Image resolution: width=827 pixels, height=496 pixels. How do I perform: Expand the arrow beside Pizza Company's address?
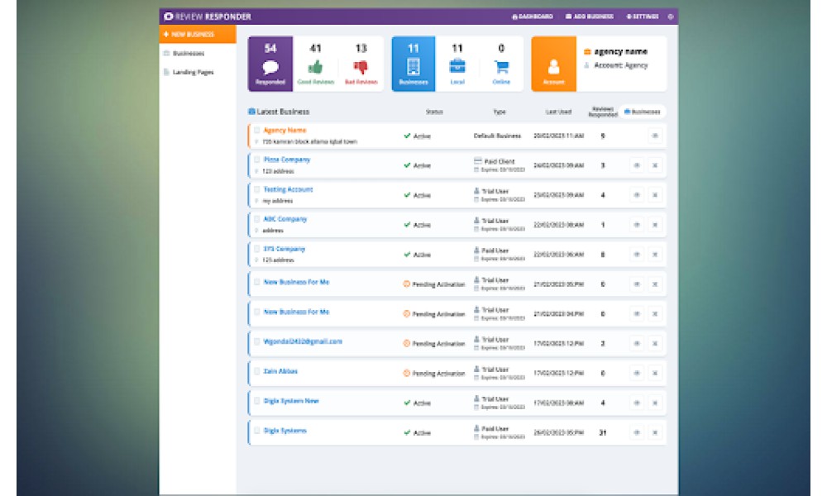(x=257, y=171)
